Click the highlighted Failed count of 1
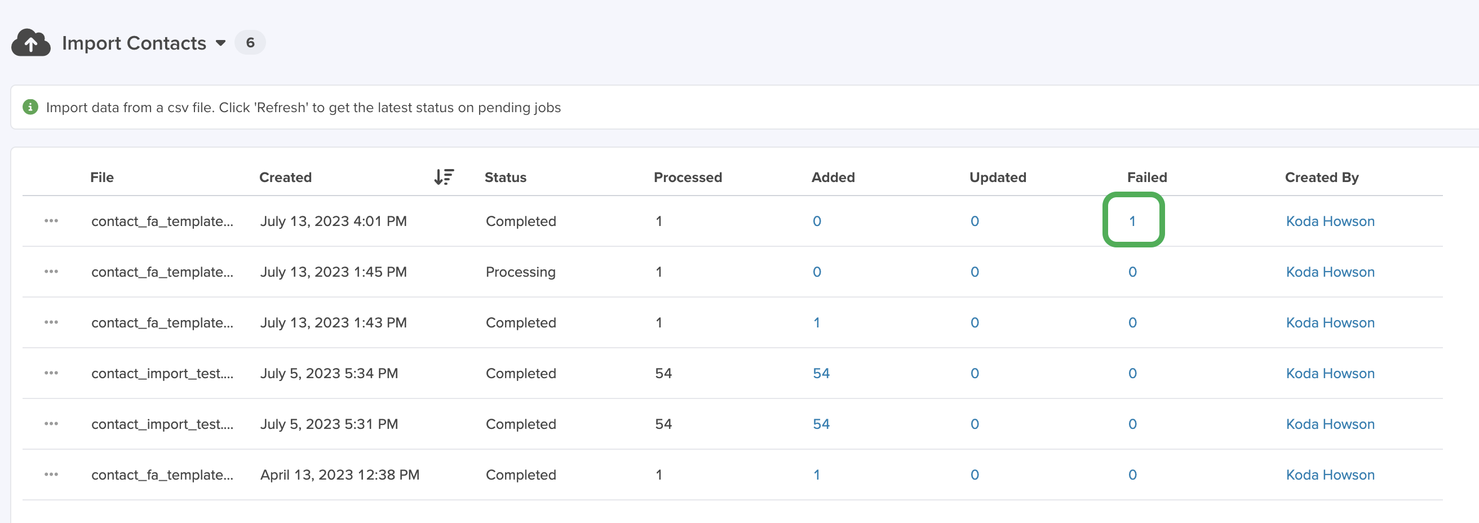The width and height of the screenshot is (1479, 523). [1132, 221]
